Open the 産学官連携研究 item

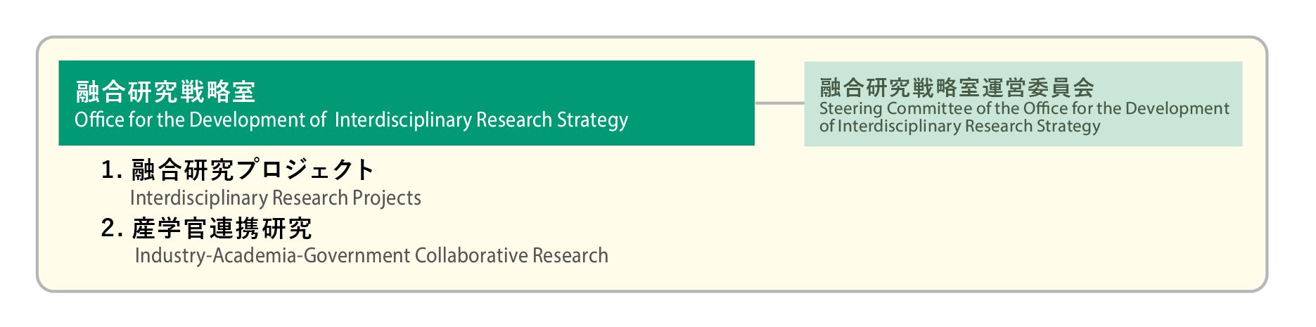tap(222, 229)
